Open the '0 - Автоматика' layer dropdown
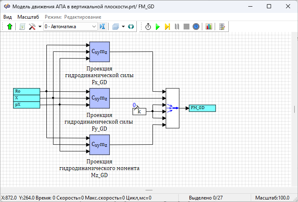Viewport: 298px width, 202px height. coord(70,27)
